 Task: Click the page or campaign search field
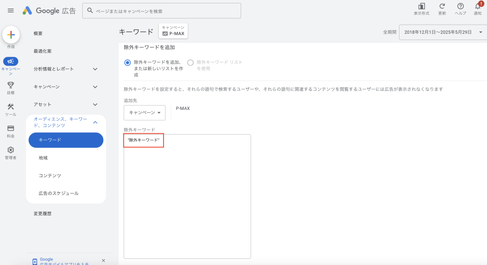162,10
